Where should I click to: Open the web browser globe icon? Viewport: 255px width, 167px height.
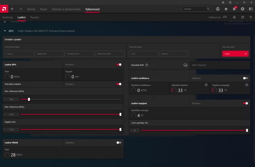218,9
